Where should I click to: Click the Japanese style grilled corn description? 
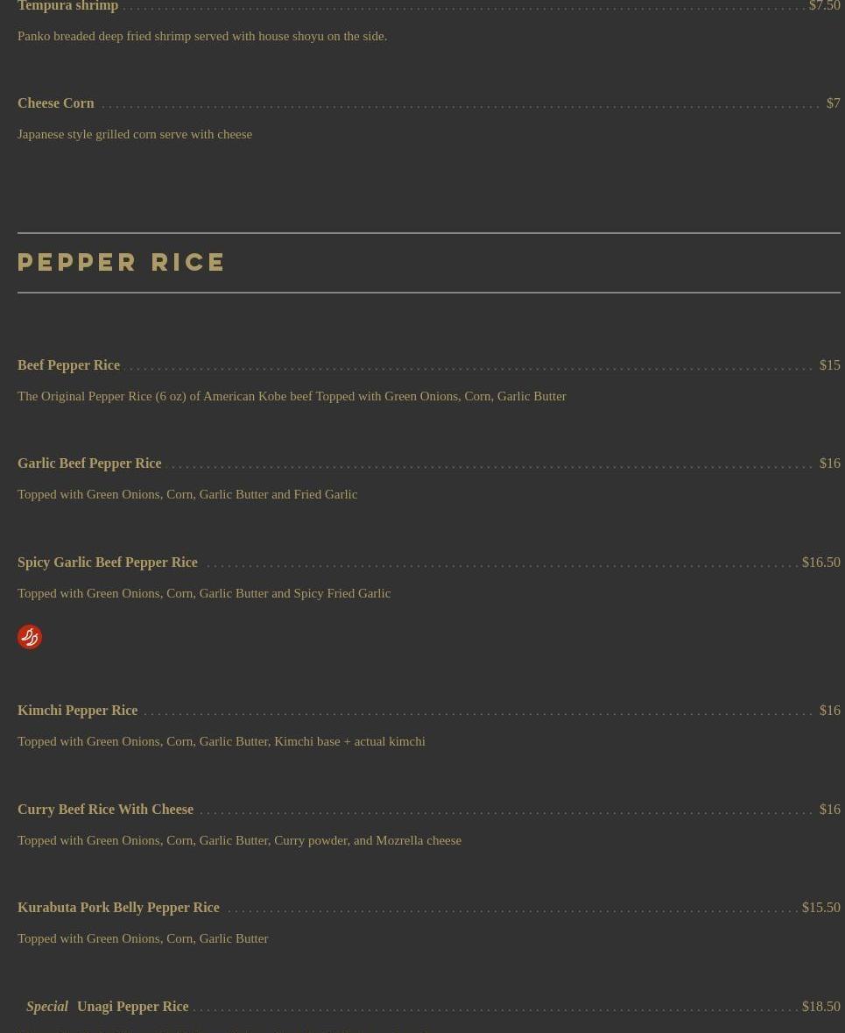(x=135, y=134)
